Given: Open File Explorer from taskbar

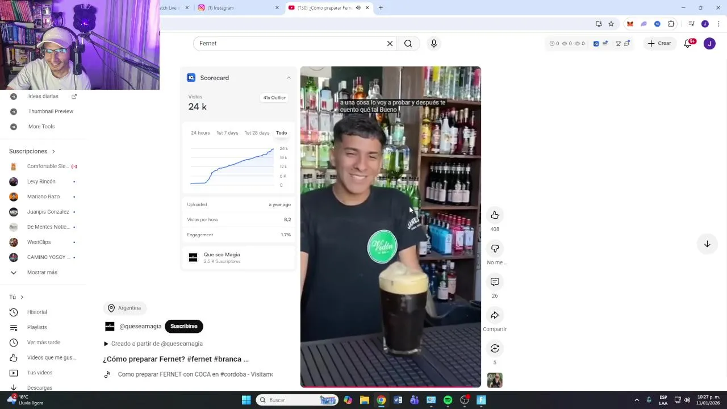Looking at the screenshot, I should click(x=364, y=400).
